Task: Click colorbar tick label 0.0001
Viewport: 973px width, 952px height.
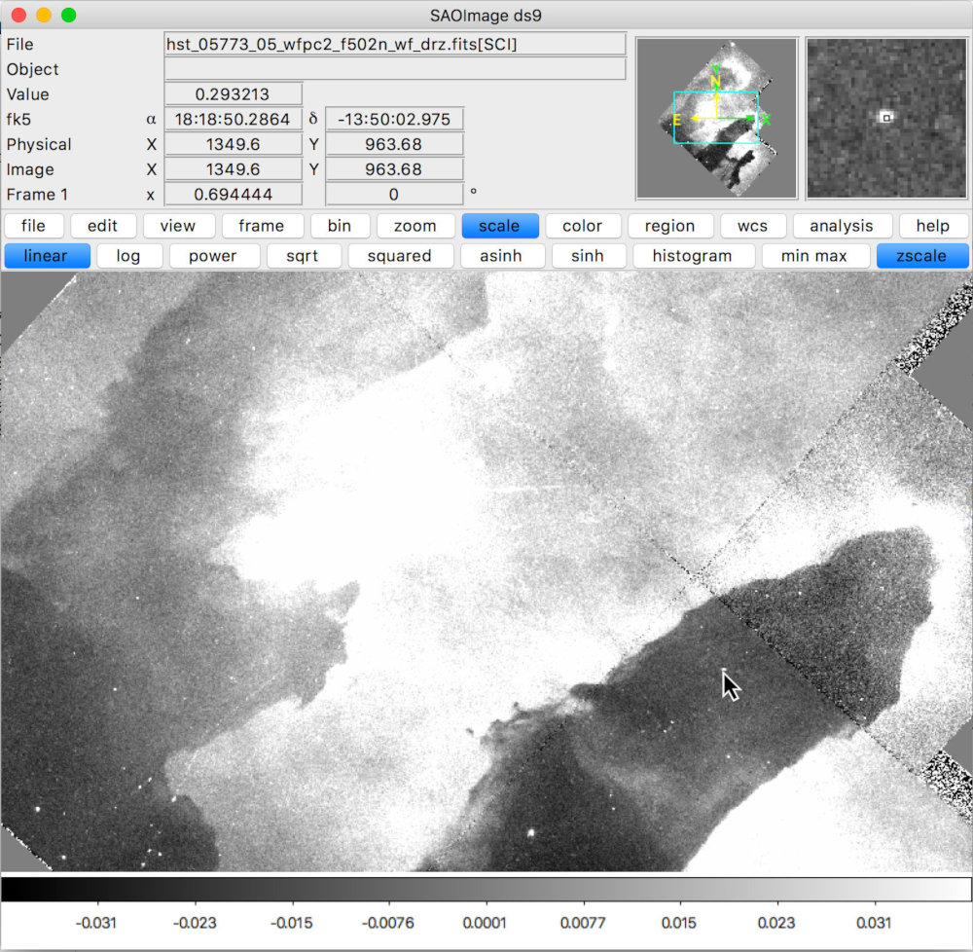Action: coord(485,923)
